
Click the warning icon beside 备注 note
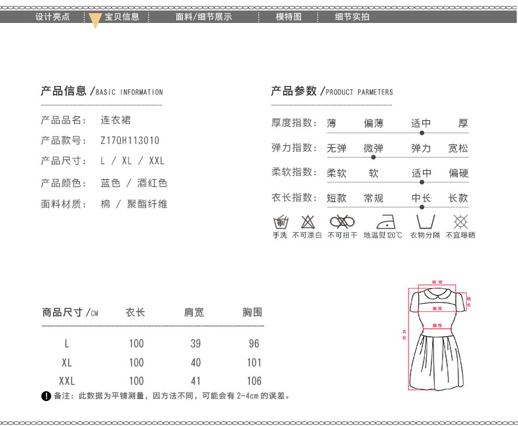(46, 396)
